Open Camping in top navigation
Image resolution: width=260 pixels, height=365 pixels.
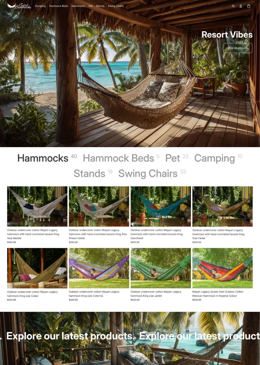pyautogui.click(x=40, y=6)
